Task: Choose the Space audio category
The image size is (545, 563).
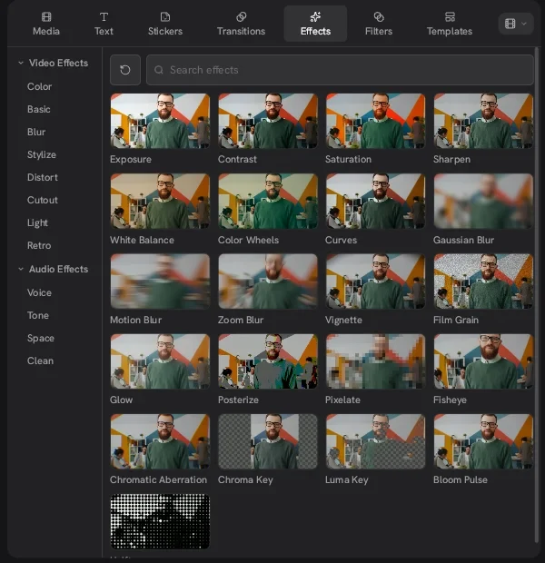Action: click(x=41, y=338)
